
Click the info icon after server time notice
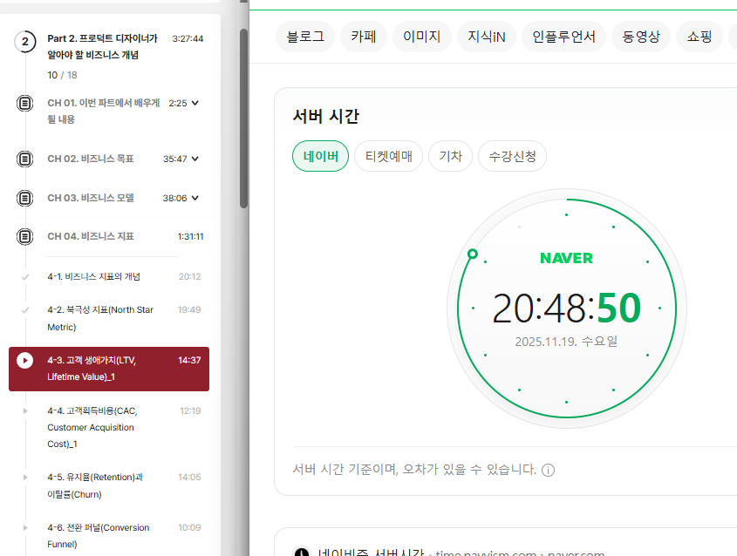[548, 470]
